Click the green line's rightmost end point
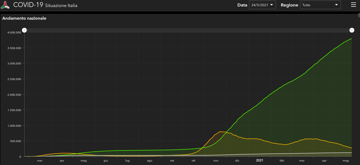Image resolution: width=360 pixels, height=165 pixels. click(351, 39)
